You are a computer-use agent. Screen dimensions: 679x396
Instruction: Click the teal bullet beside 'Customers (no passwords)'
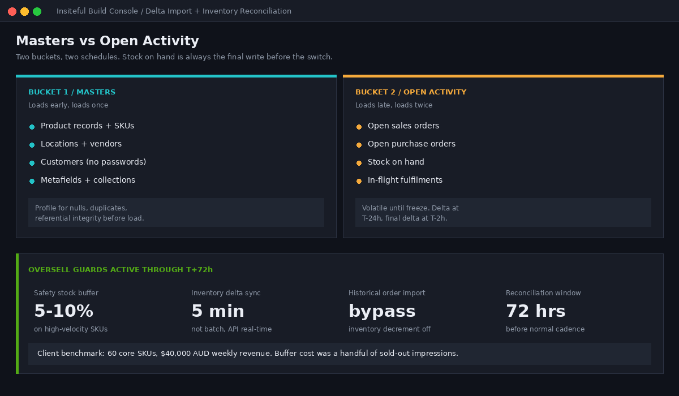32,163
